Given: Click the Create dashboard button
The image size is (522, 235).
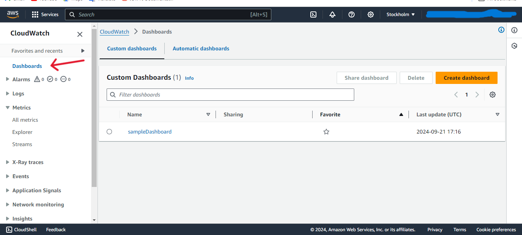Looking at the screenshot, I should pyautogui.click(x=467, y=78).
